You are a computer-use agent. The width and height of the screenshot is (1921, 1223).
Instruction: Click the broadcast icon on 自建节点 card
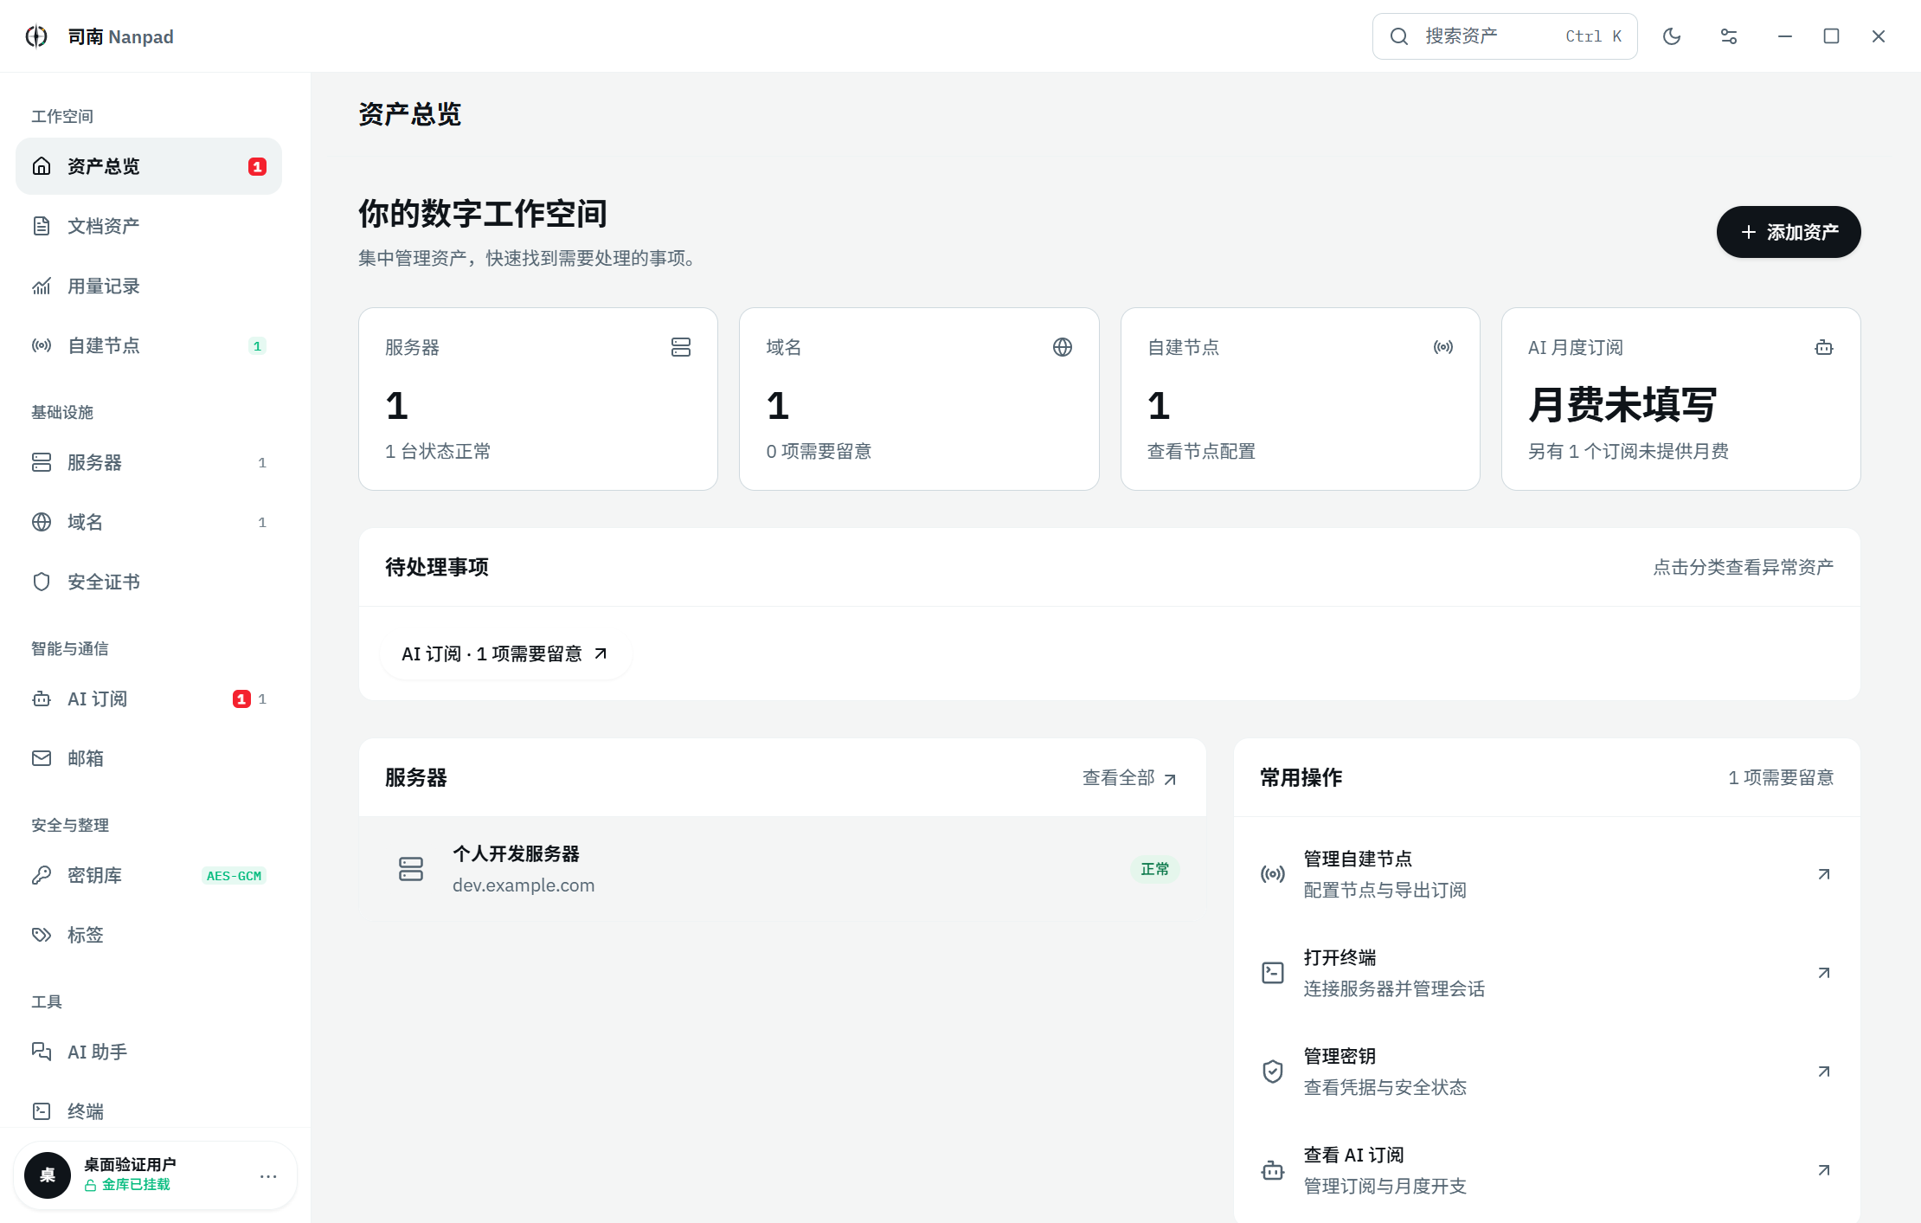[x=1443, y=347]
